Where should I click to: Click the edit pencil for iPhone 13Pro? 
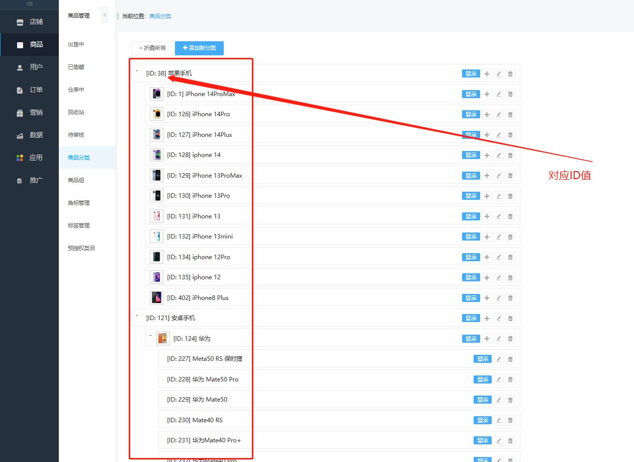coord(498,196)
